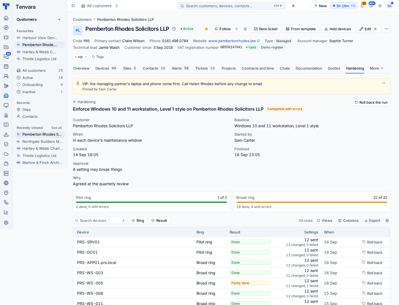The image size is (399, 305).
Task: Expand the All customers view switcher
Action: coord(100,6)
